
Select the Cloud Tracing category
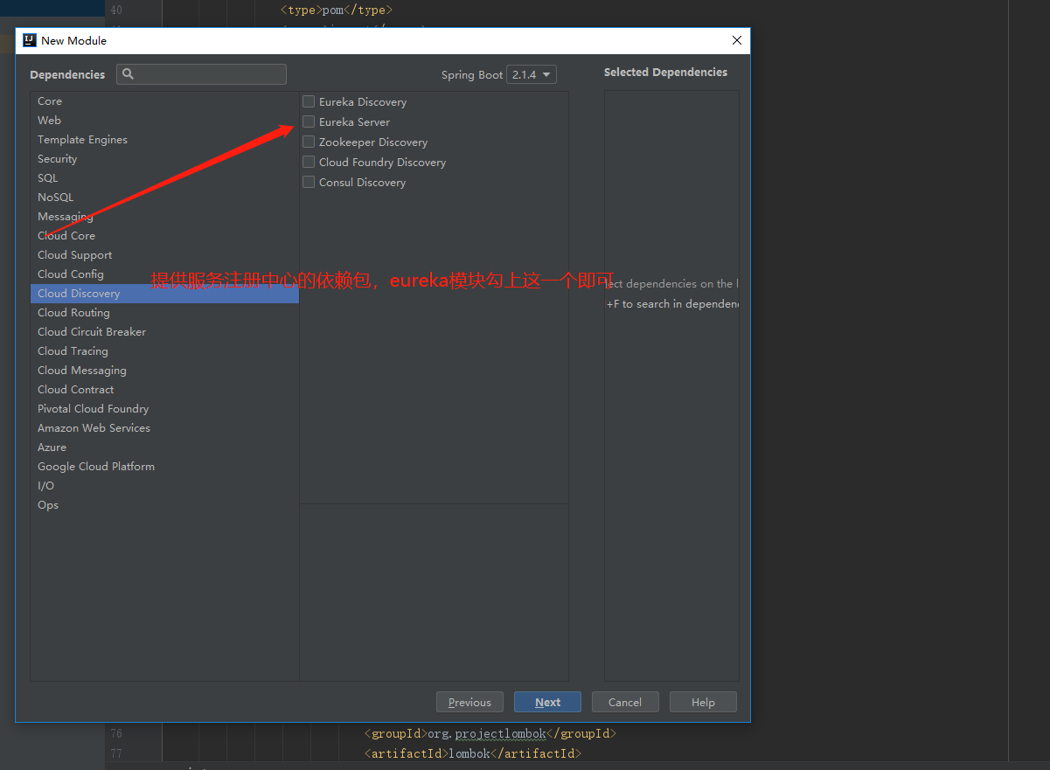(x=164, y=351)
